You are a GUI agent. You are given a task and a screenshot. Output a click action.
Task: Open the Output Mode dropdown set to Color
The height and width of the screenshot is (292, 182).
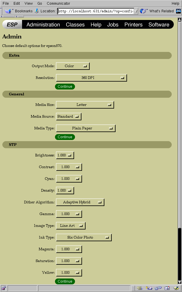73,66
